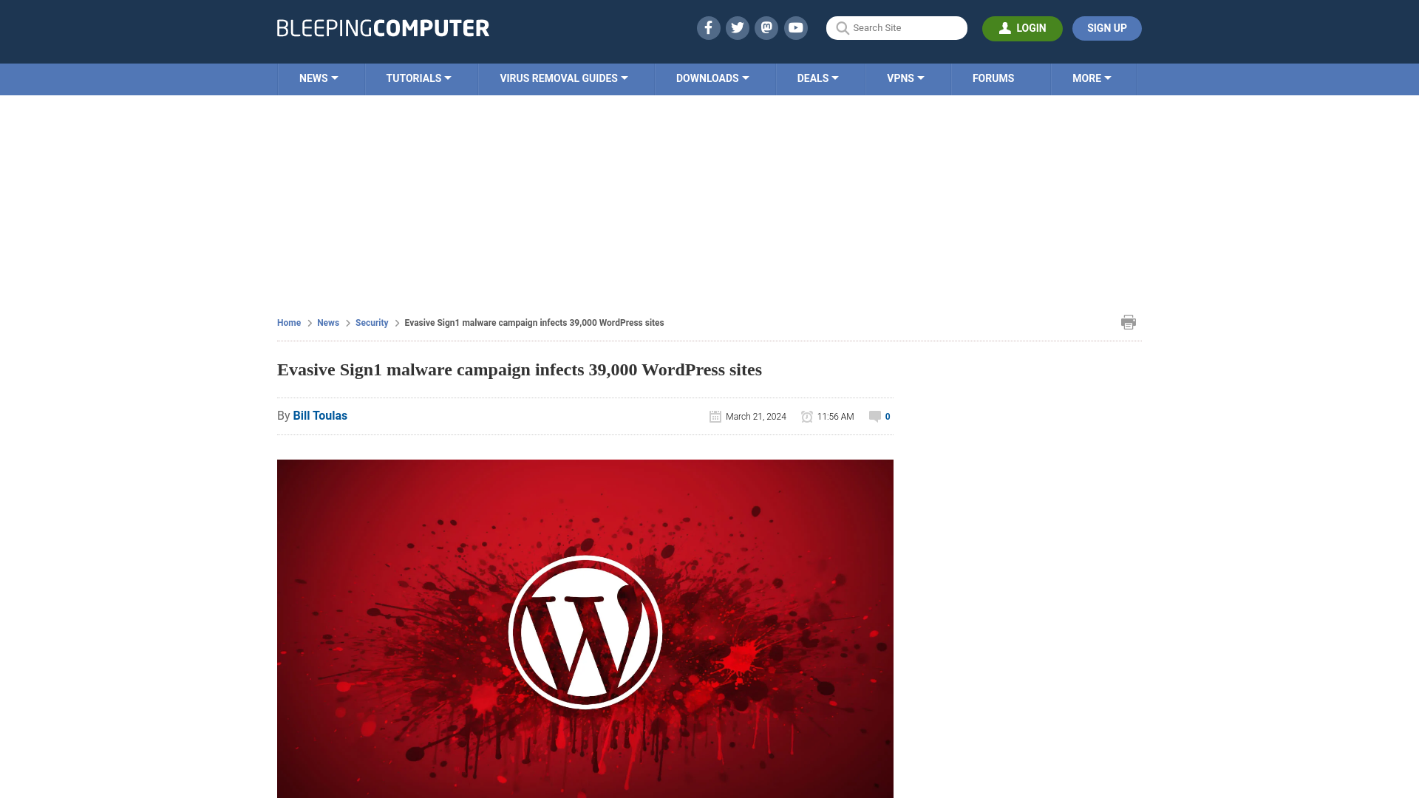Open the MORE menu section
Screen dimensions: 1419x798
tap(1092, 79)
